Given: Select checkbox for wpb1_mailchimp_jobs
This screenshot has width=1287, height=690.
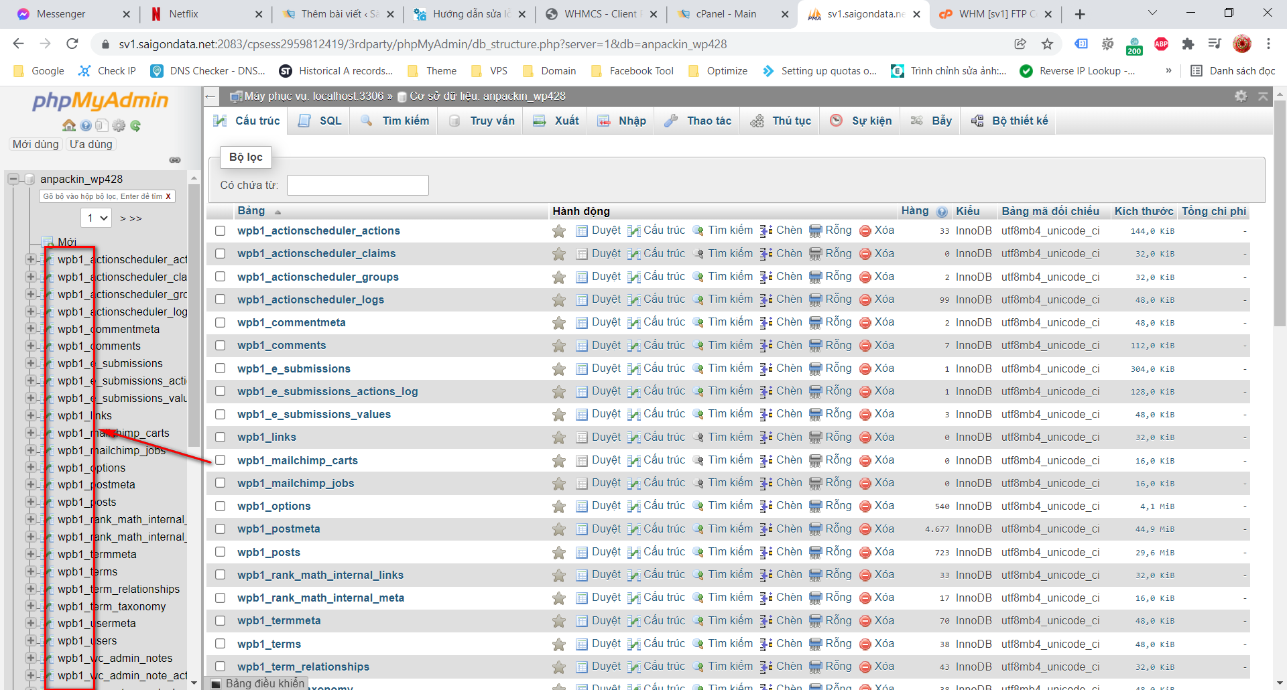Looking at the screenshot, I should tap(220, 484).
